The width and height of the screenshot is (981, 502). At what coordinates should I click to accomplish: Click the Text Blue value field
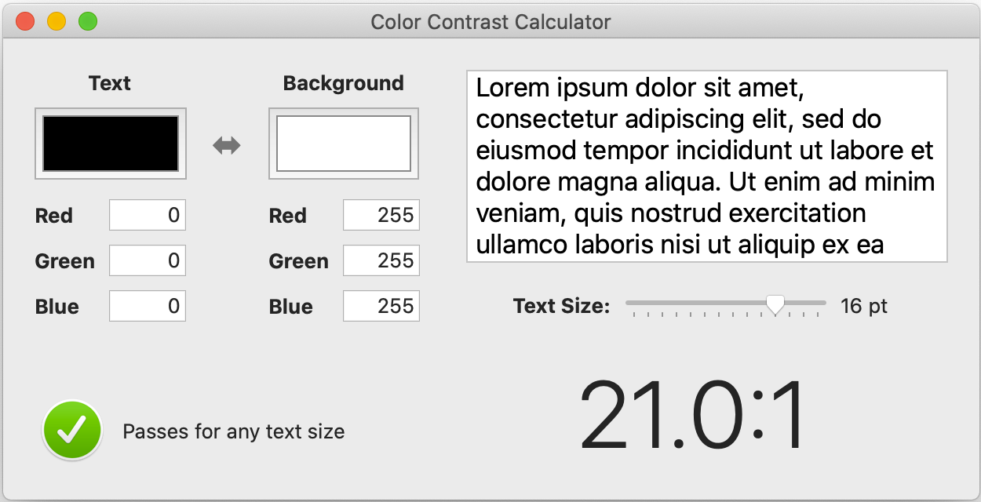(147, 306)
